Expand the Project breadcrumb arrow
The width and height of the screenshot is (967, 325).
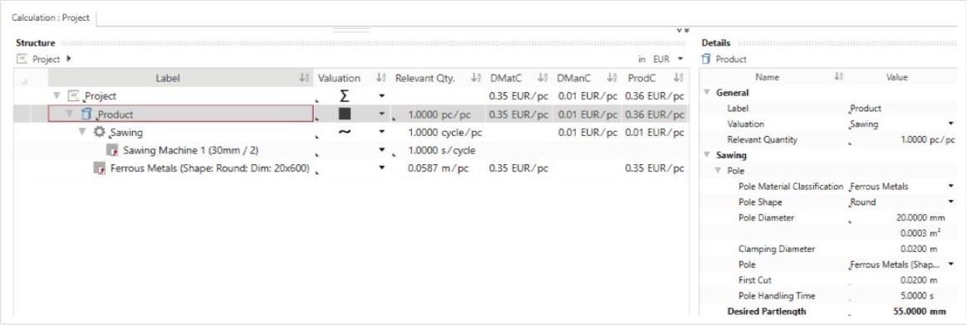68,59
